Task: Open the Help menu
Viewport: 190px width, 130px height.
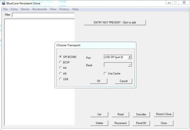Action: pos(75,9)
